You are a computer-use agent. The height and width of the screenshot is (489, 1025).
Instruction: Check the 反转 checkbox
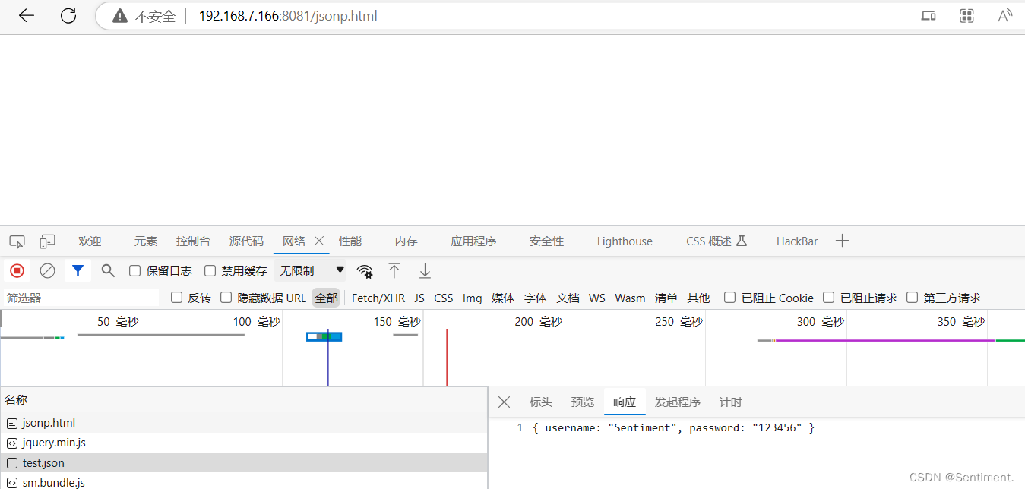pos(177,298)
